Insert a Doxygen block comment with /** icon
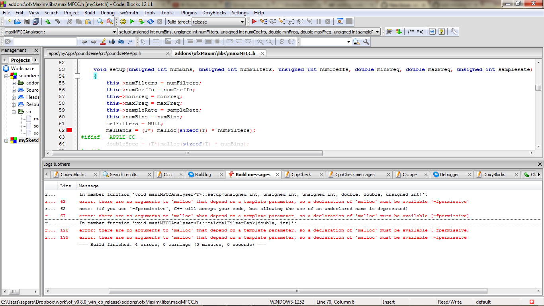The height and width of the screenshot is (306, 544). [x=411, y=31]
